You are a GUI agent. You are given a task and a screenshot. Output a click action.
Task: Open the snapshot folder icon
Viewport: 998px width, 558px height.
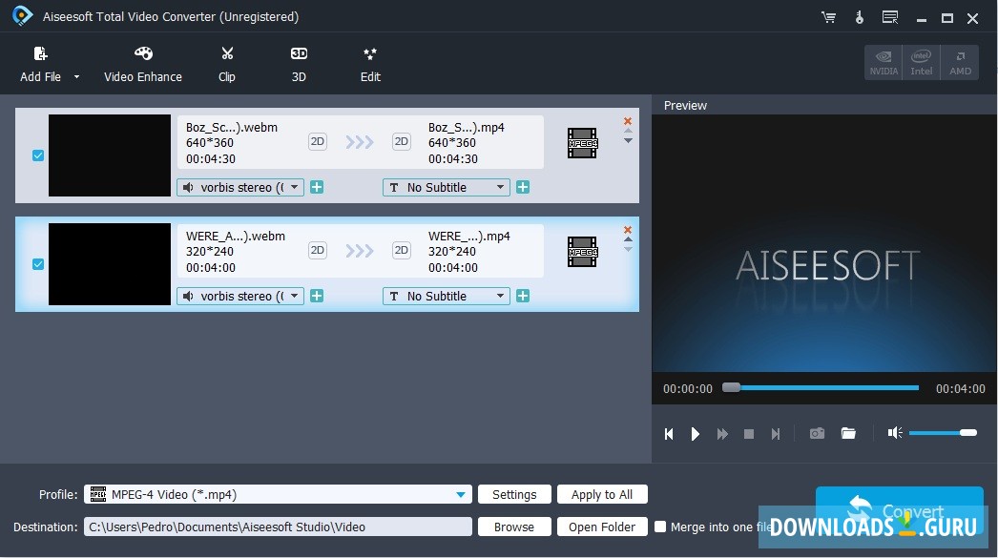[x=848, y=433]
